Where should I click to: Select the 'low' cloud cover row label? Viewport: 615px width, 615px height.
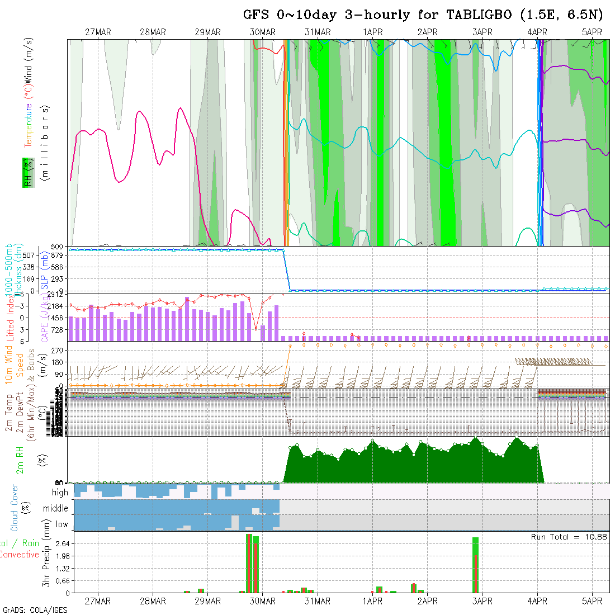[61, 524]
